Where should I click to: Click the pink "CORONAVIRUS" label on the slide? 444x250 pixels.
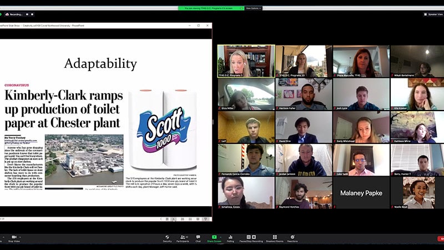(17, 85)
